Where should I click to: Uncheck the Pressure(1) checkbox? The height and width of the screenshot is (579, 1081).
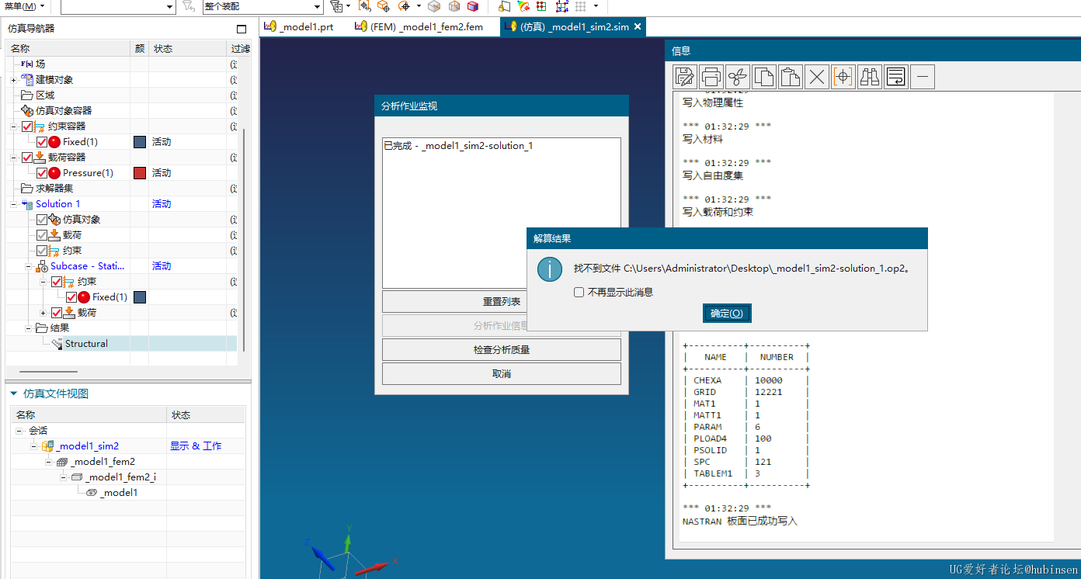pos(42,173)
